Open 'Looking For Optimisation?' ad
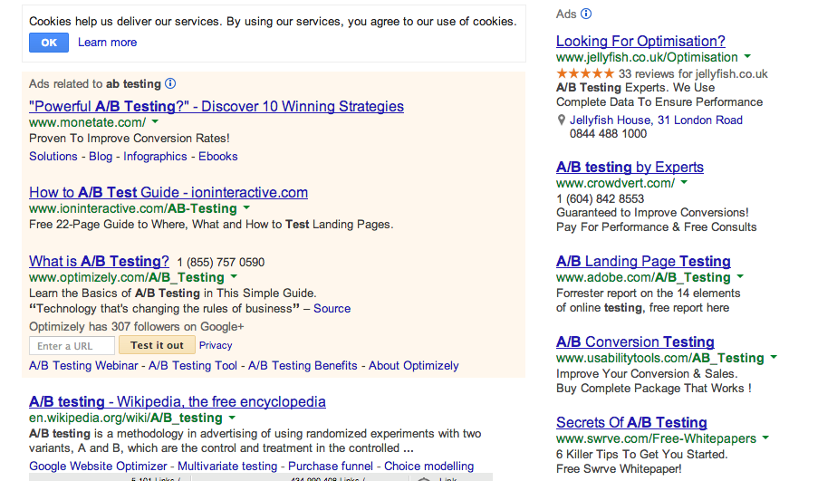 tap(640, 42)
